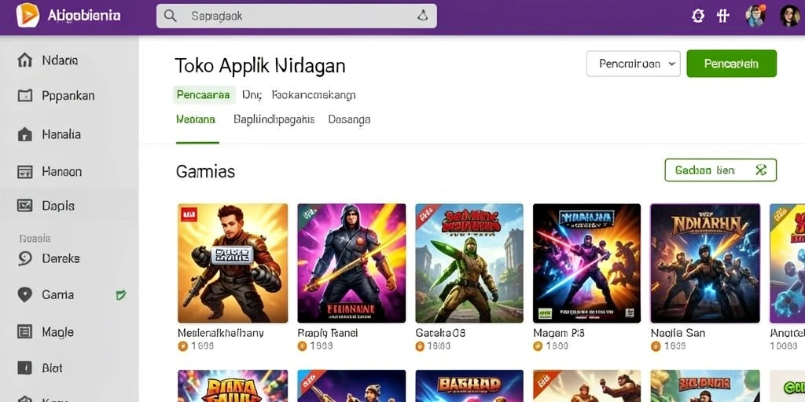This screenshot has height=402, width=805.
Task: Open the Nadiie San game thumbnail
Action: [705, 263]
